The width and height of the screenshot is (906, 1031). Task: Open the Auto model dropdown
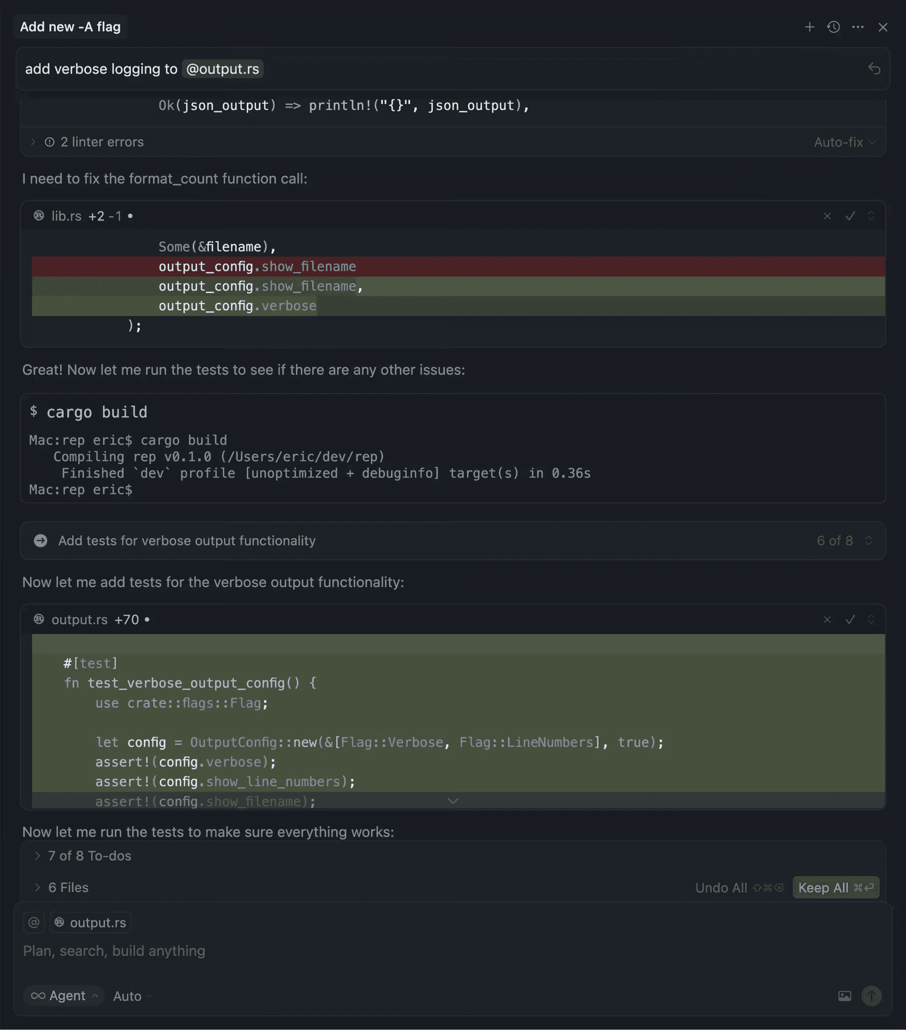coord(131,997)
